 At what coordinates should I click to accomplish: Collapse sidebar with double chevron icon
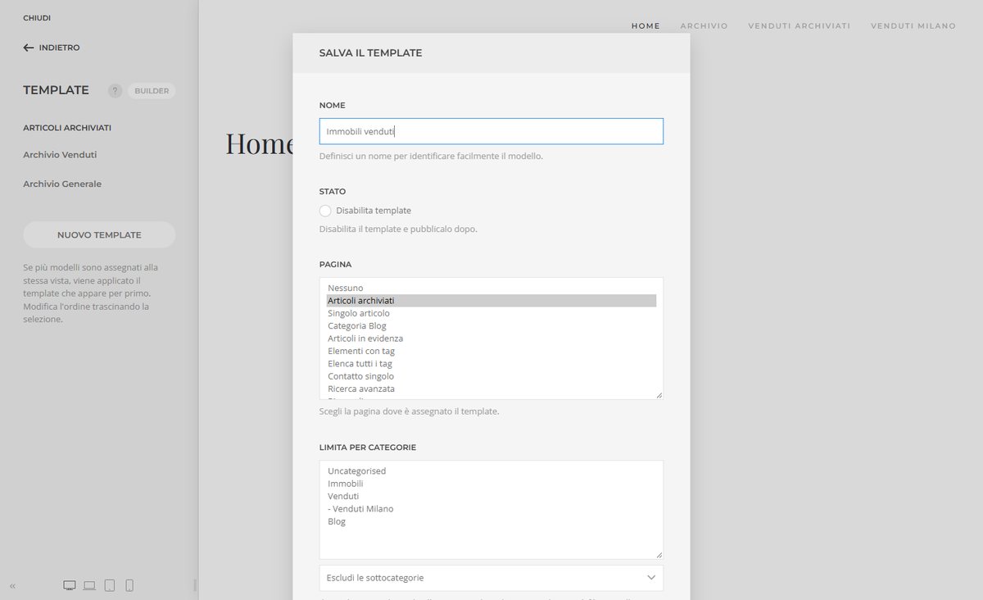(12, 586)
